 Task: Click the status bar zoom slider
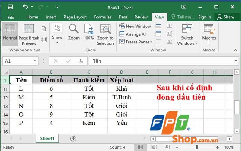(x=197, y=147)
